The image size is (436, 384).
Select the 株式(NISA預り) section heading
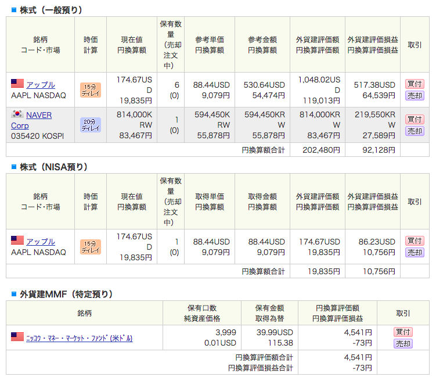(53, 167)
